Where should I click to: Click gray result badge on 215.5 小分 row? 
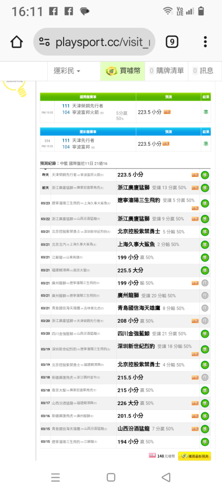tap(205, 377)
